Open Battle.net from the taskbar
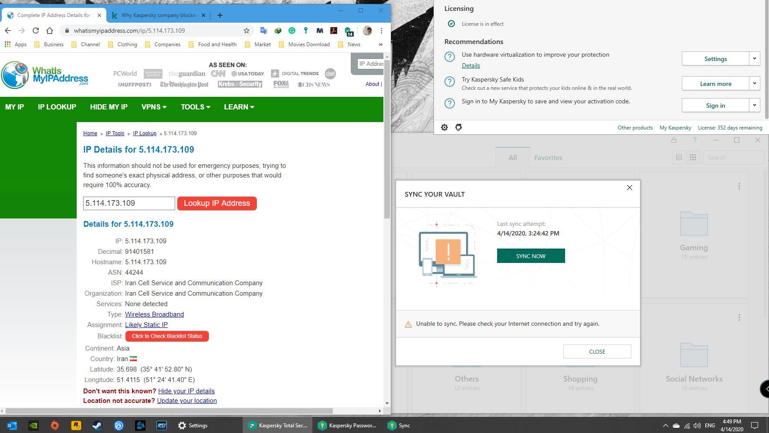The width and height of the screenshot is (769, 433). click(140, 426)
